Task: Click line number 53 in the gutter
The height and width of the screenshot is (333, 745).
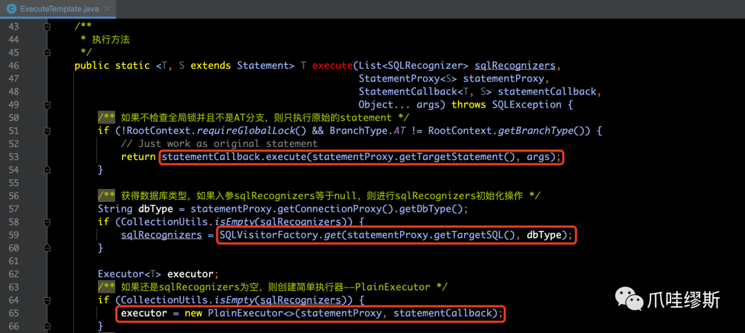Action: 14,157
